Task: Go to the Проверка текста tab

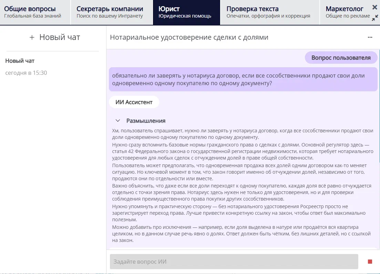Action: pyautogui.click(x=269, y=12)
